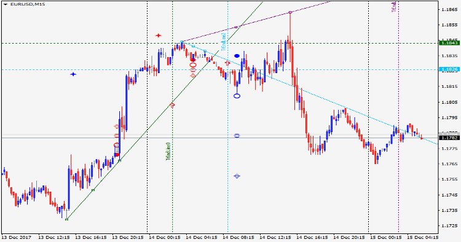Click the 14 Dec 00:15 time label
The height and width of the screenshot is (242, 461).
tap(165, 237)
